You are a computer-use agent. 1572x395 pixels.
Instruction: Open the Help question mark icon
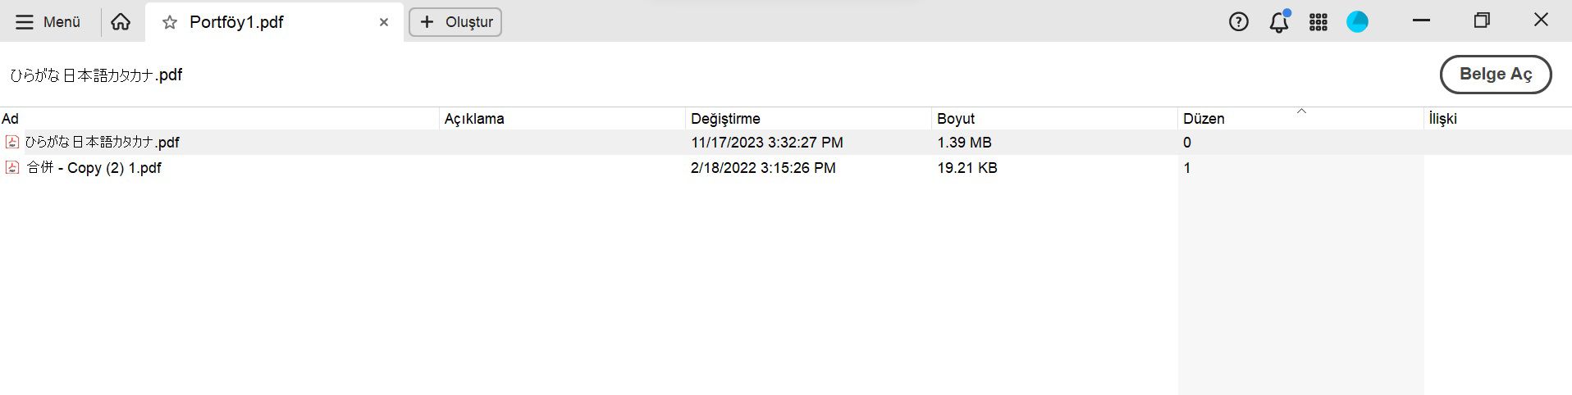pos(1238,22)
